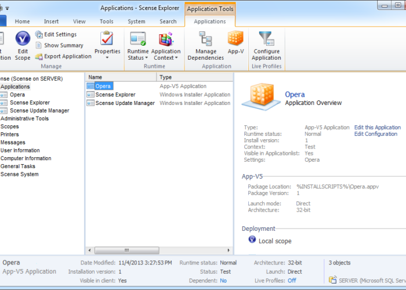The image size is (406, 290).
Task: Open the Application Context dropdown
Action: (x=166, y=57)
